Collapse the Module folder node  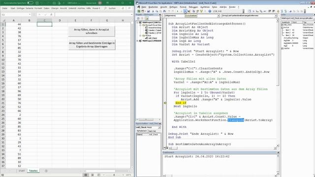tap(141, 35)
